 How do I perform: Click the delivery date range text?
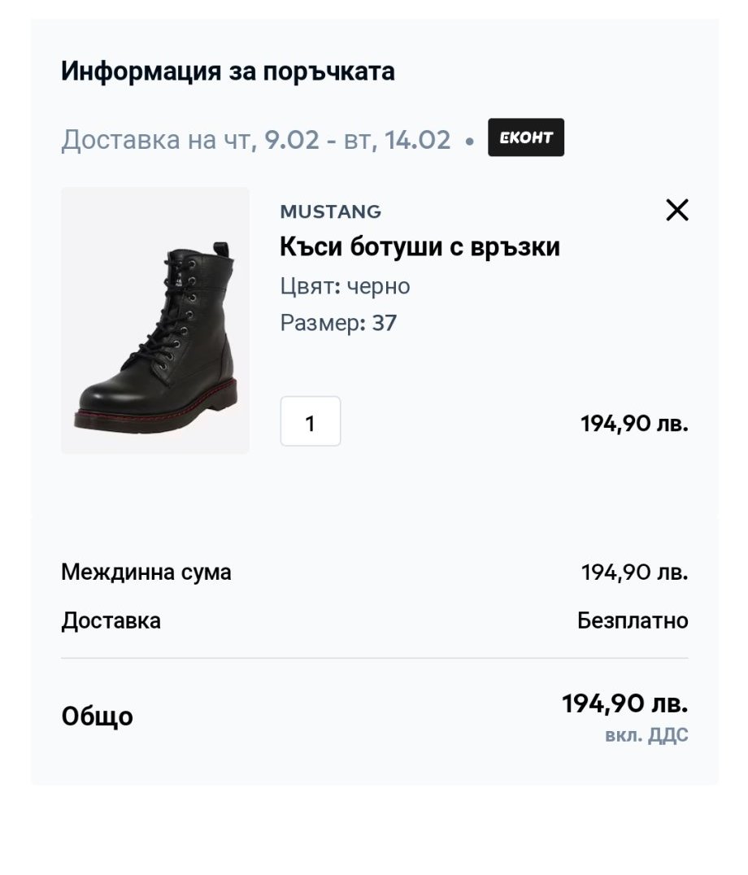(255, 140)
